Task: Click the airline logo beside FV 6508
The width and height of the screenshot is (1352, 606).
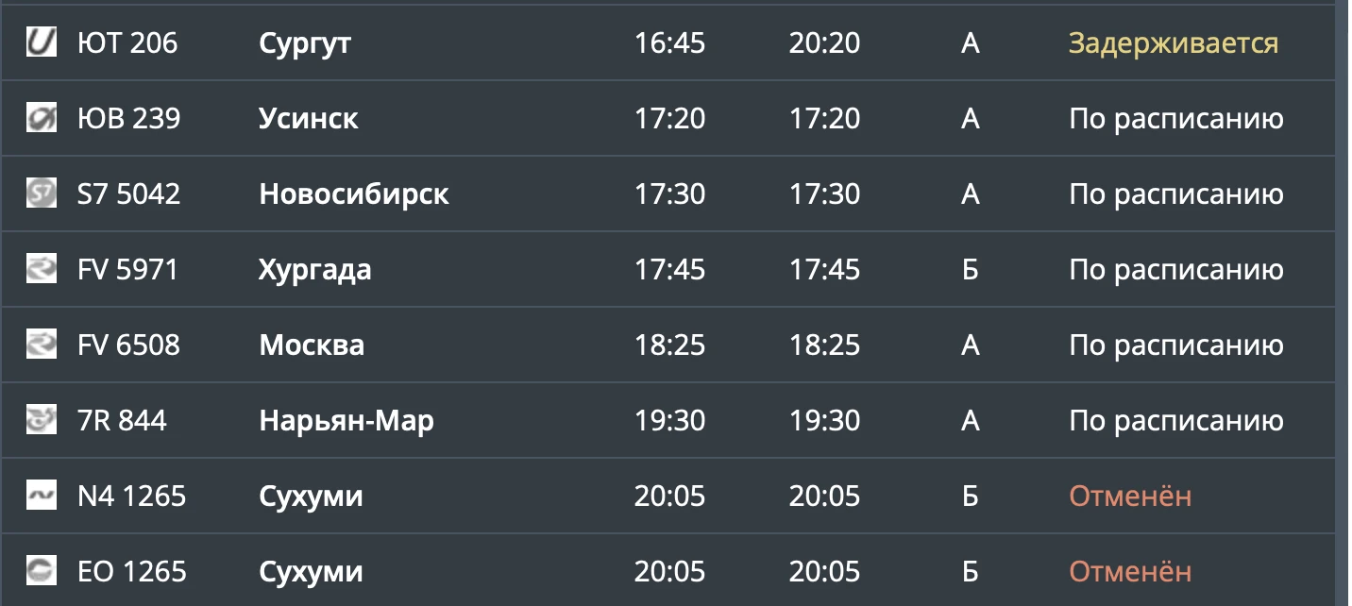Action: (42, 345)
